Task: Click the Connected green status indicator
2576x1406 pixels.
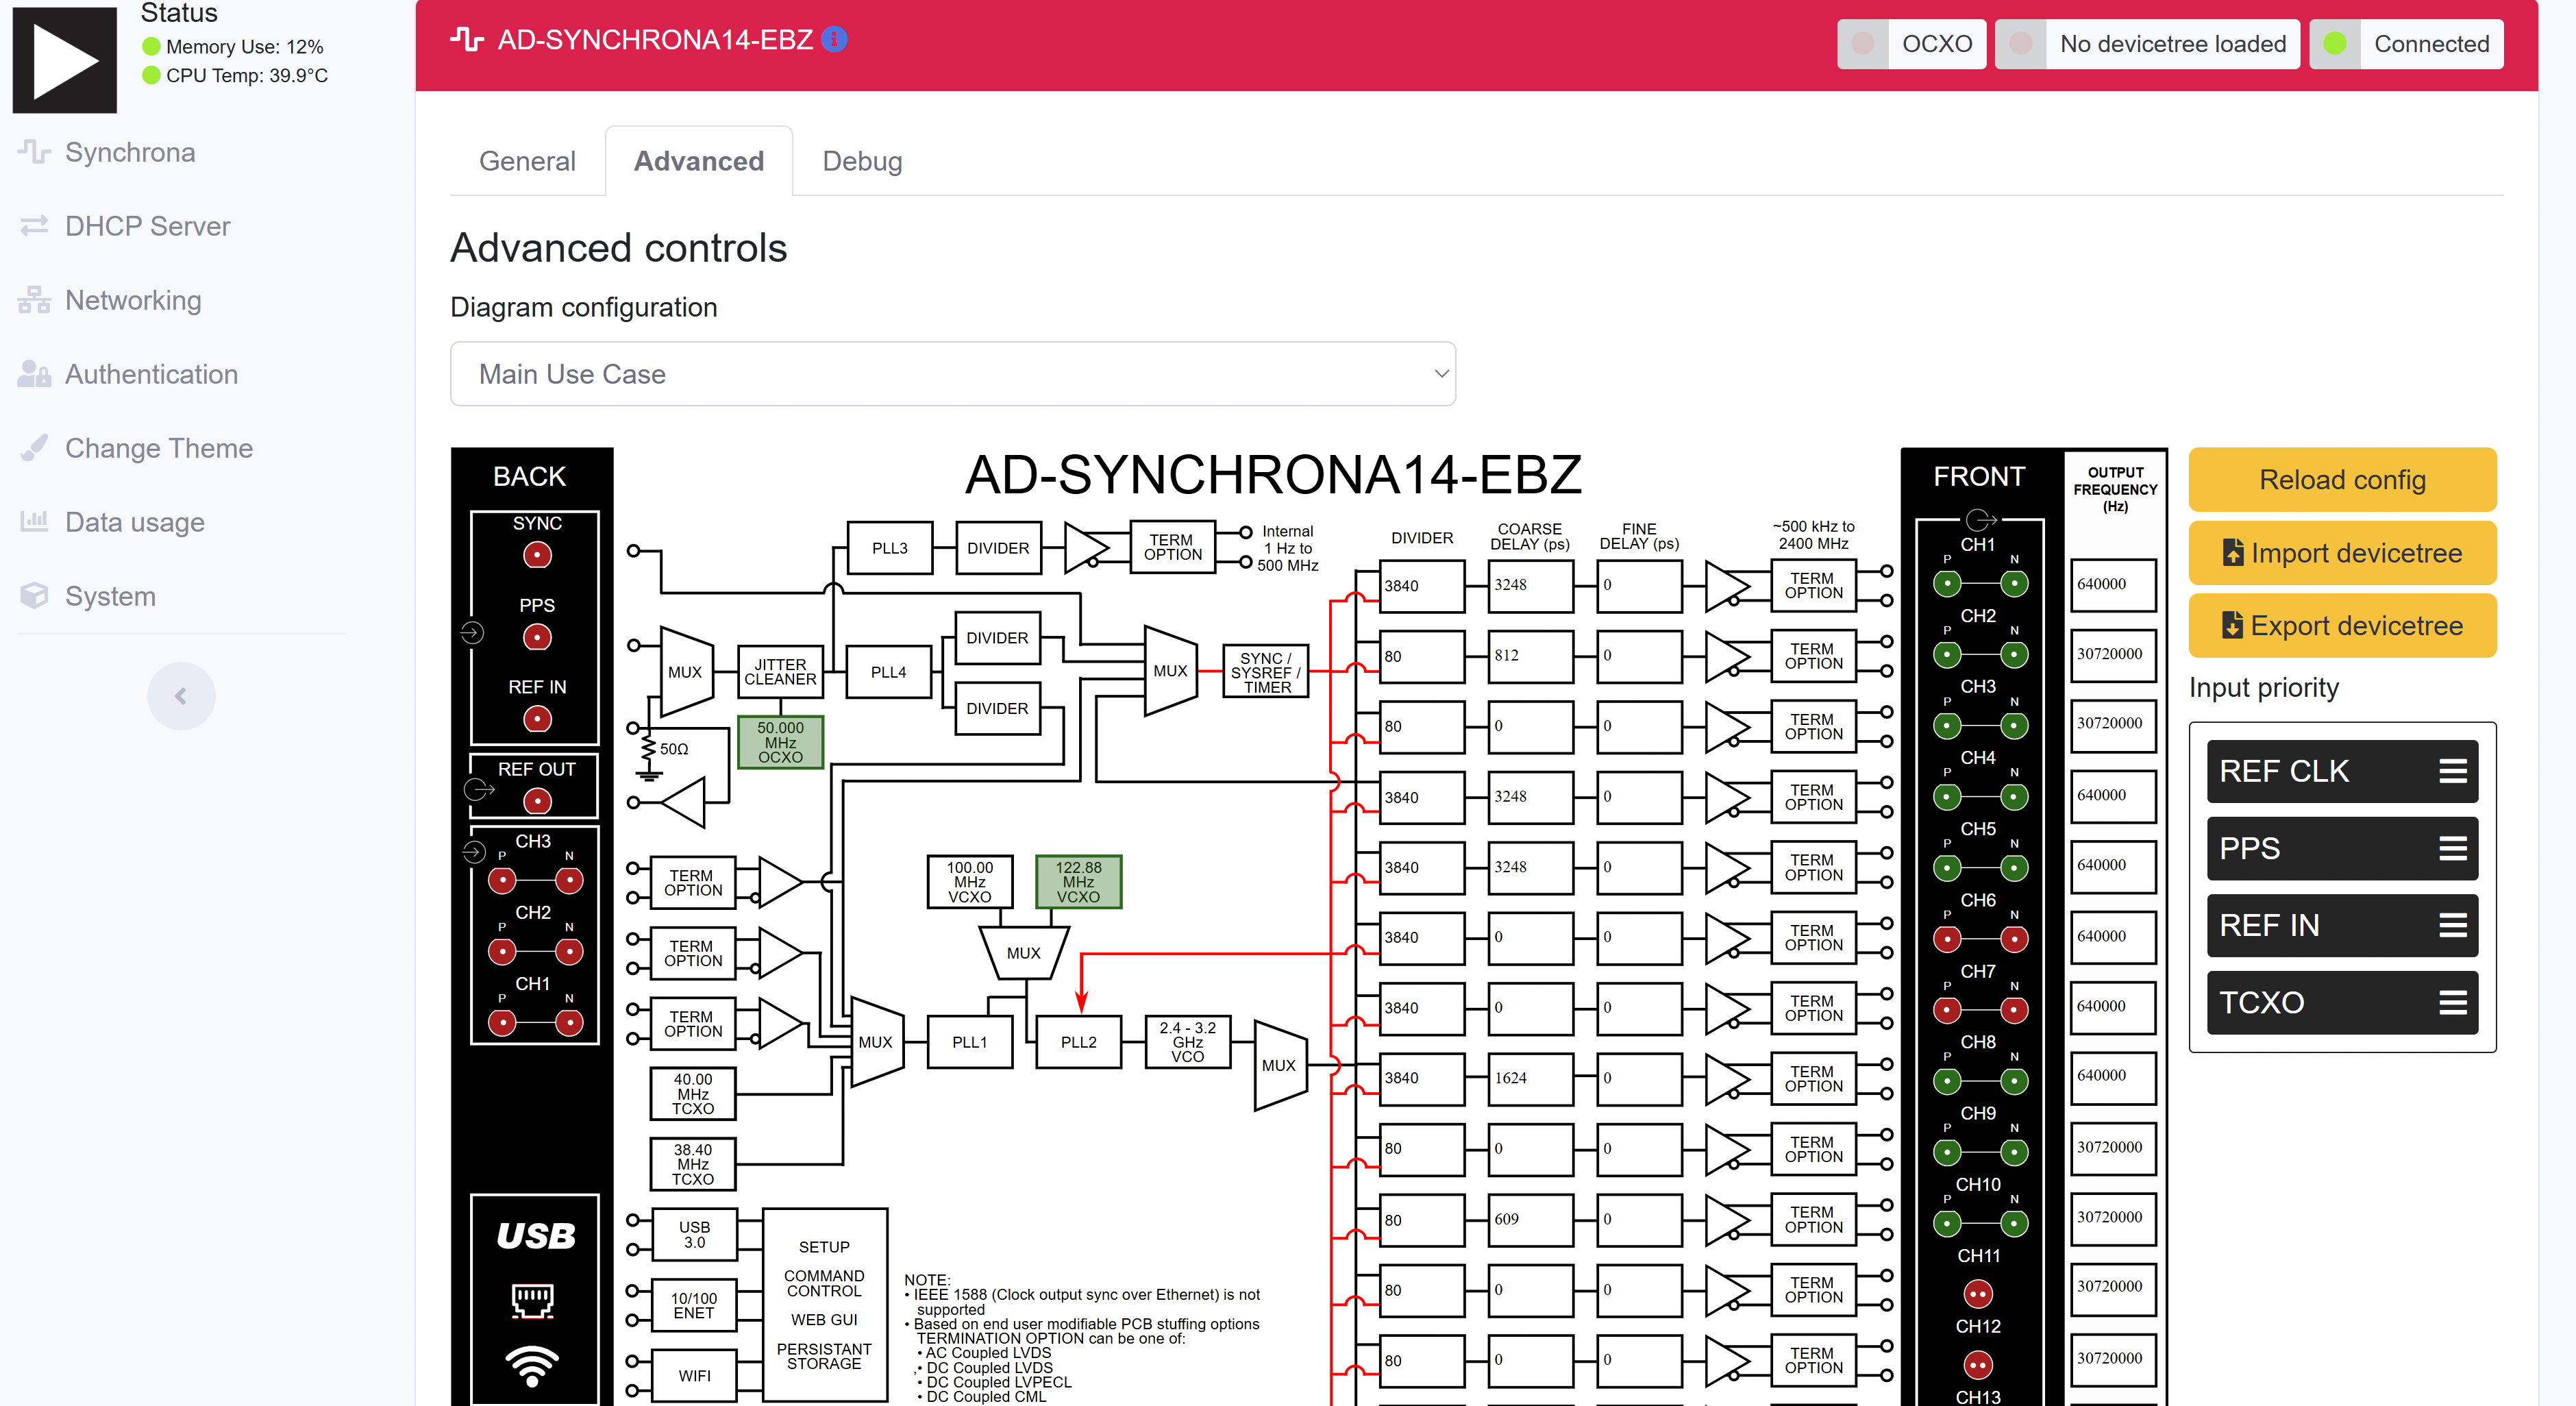Action: (2334, 44)
